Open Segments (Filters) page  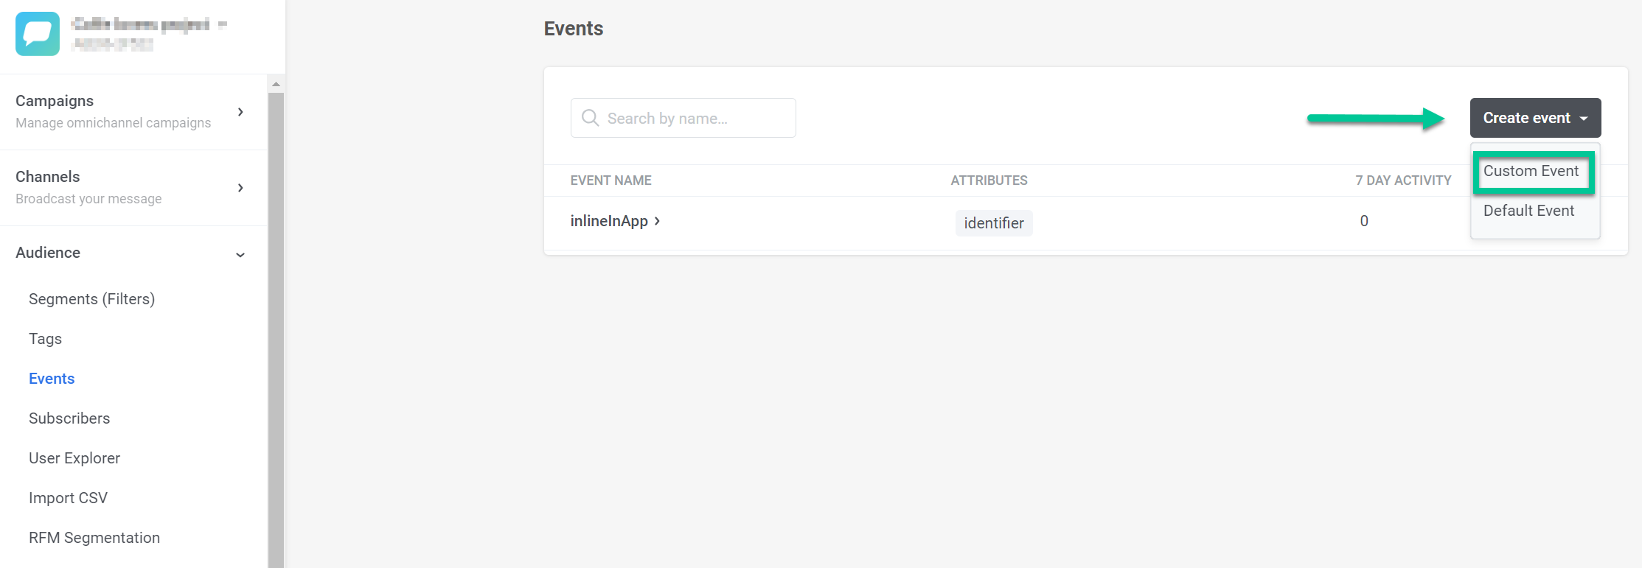91,299
